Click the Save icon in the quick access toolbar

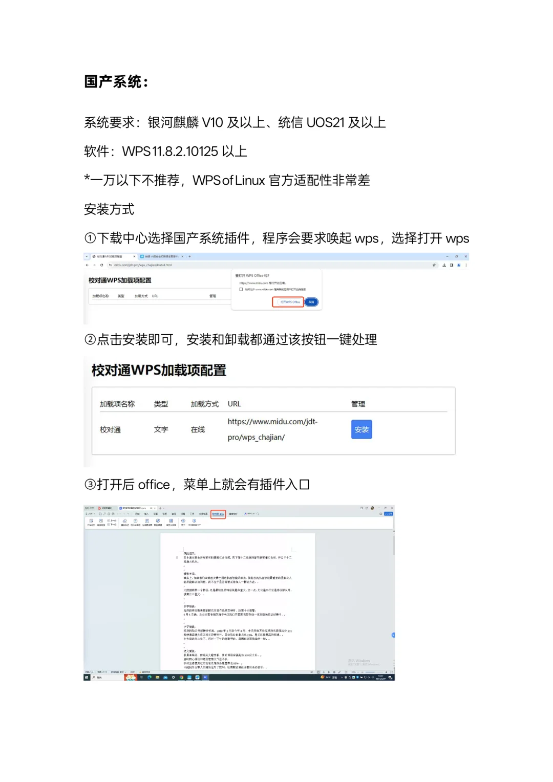[x=100, y=514]
